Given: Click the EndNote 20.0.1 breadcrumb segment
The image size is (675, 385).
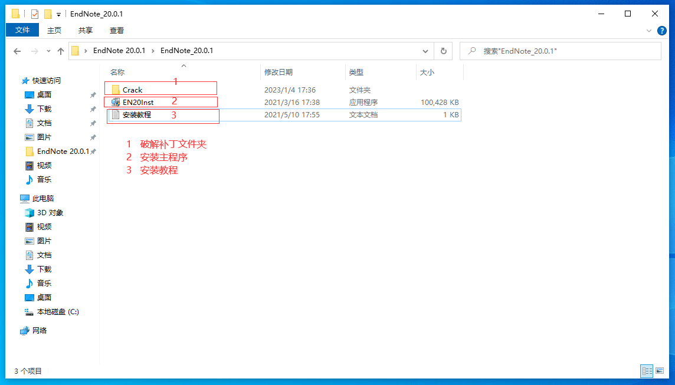Looking at the screenshot, I should pos(119,51).
